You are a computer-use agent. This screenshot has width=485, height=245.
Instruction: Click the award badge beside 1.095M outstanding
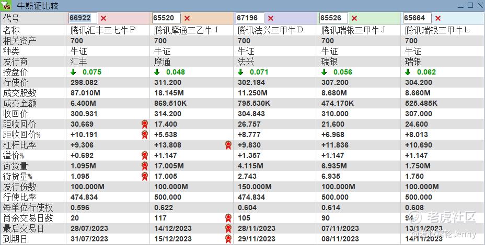pos(144,166)
